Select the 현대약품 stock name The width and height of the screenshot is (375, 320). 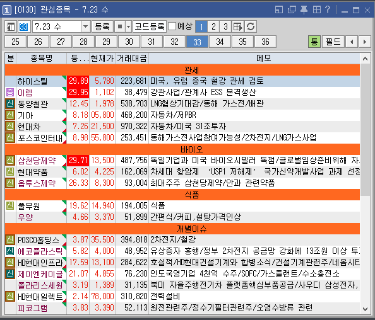[33, 172]
